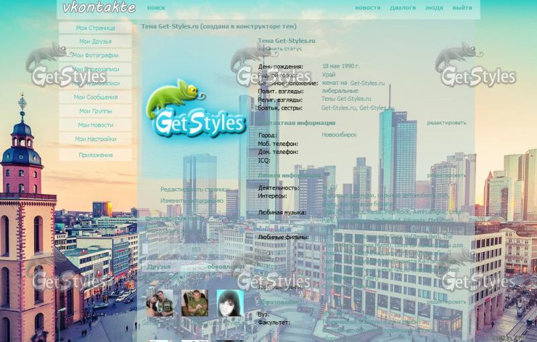Open Приложения in sidebar
This screenshot has height=342, width=537.
tap(95, 155)
